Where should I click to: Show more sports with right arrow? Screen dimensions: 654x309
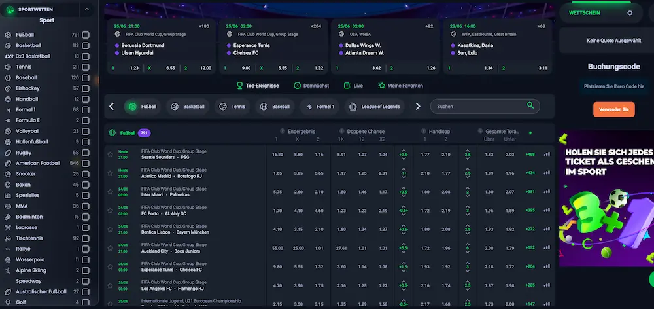[x=418, y=107]
